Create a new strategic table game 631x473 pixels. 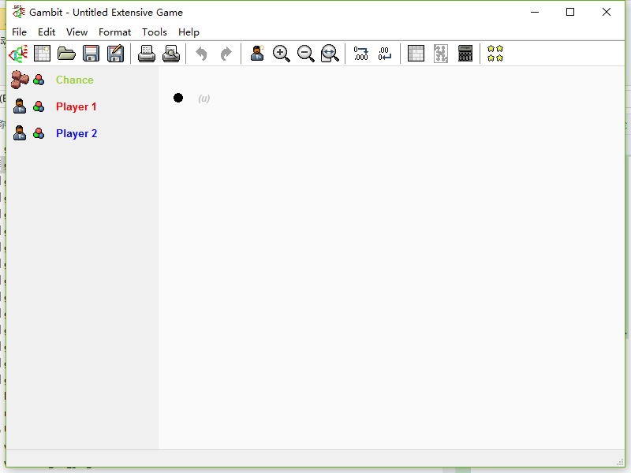[x=42, y=54]
